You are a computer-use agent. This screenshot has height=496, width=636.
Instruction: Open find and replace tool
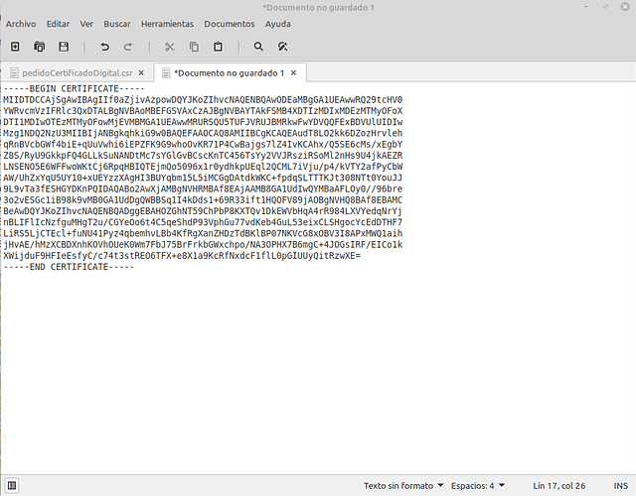(x=282, y=47)
